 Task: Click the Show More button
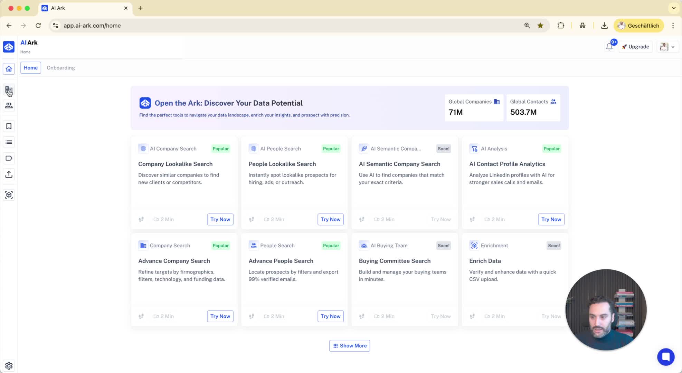point(349,346)
